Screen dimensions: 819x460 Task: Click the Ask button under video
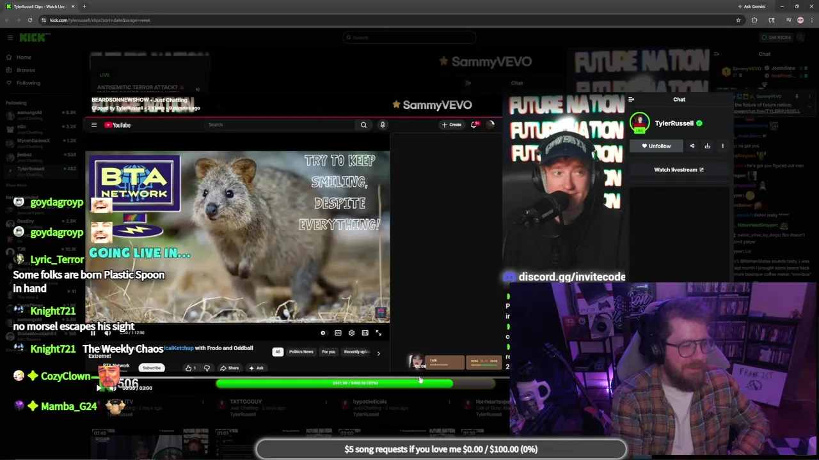(256, 368)
